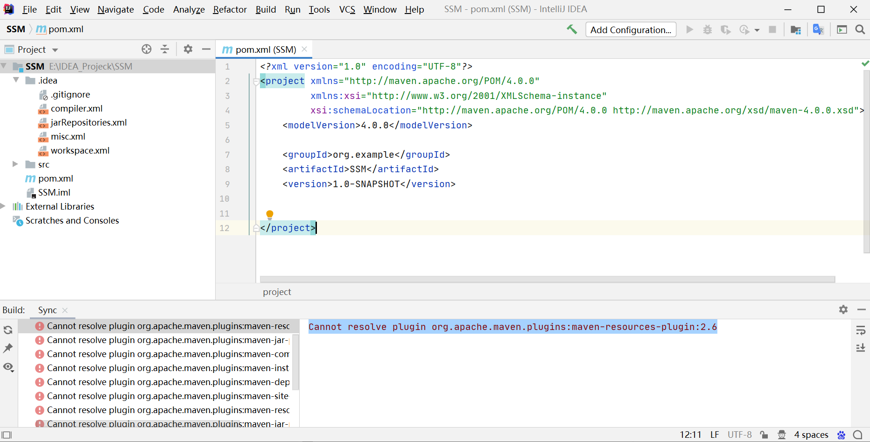Toggle the read-only lock icon in status bar

point(764,435)
